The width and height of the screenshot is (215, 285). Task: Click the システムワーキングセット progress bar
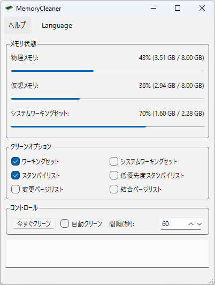point(107,126)
